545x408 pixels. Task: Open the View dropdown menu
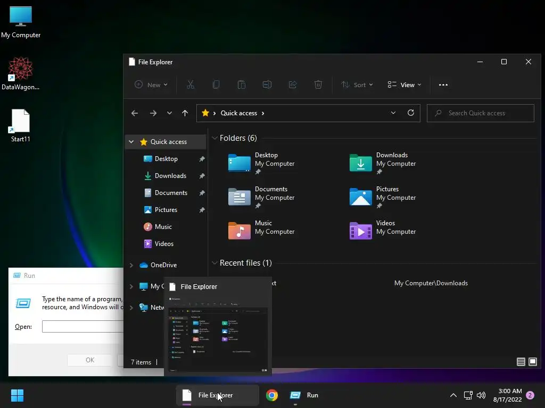404,84
